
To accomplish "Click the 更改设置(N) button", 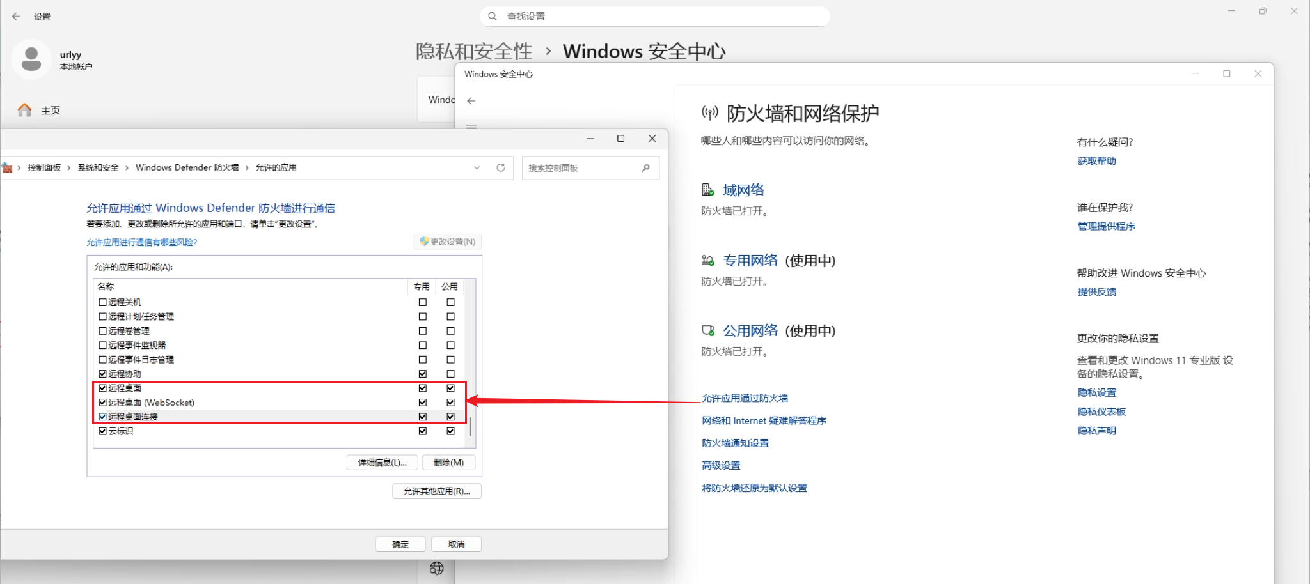I will pyautogui.click(x=447, y=242).
